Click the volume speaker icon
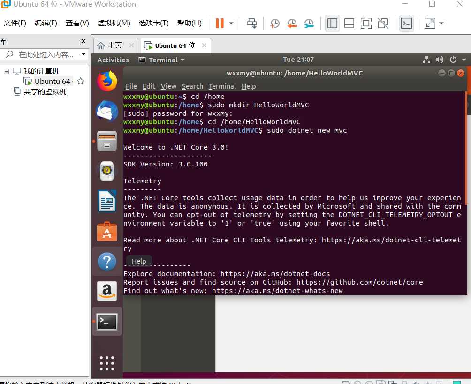This screenshot has width=471, height=384. click(440, 60)
